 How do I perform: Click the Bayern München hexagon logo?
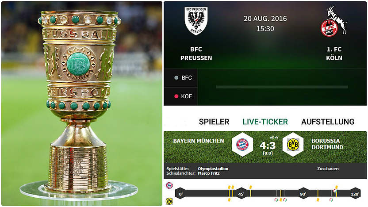pos(242,144)
